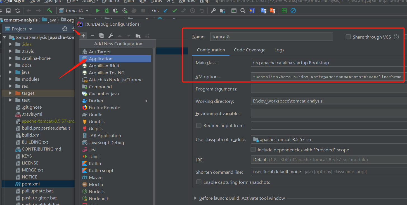Viewport: 407px width, 205px height.
Task: Commit changes with green Git checkmark
Action: click(x=174, y=11)
